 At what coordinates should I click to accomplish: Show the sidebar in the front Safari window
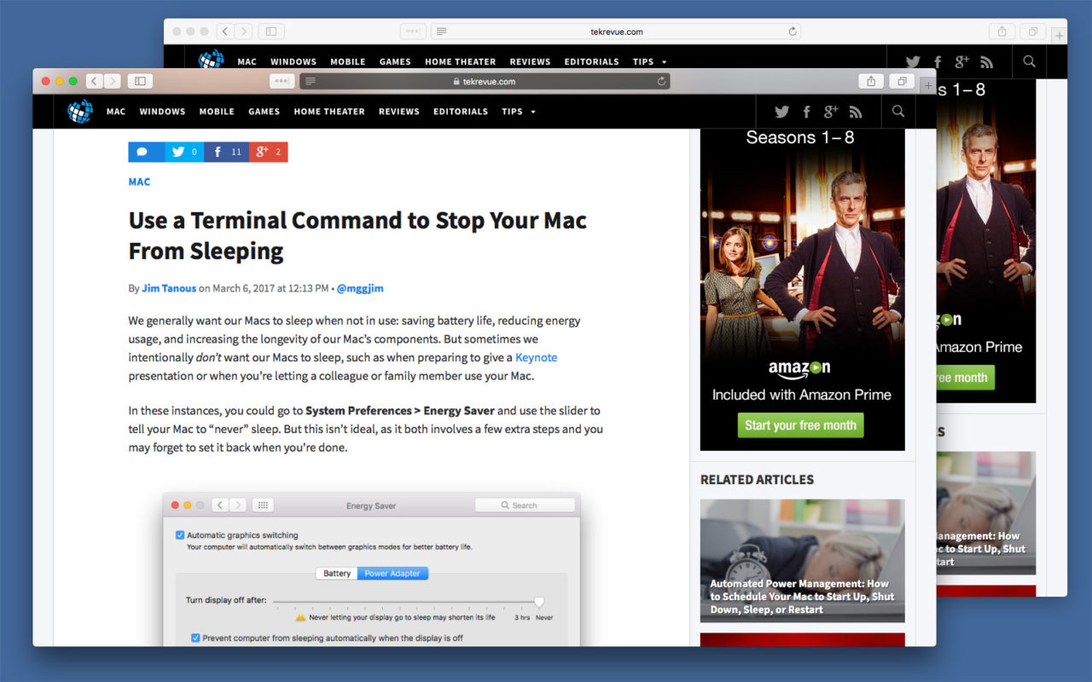pyautogui.click(x=140, y=81)
